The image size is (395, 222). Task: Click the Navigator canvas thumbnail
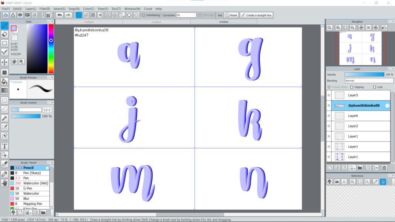tap(361, 48)
